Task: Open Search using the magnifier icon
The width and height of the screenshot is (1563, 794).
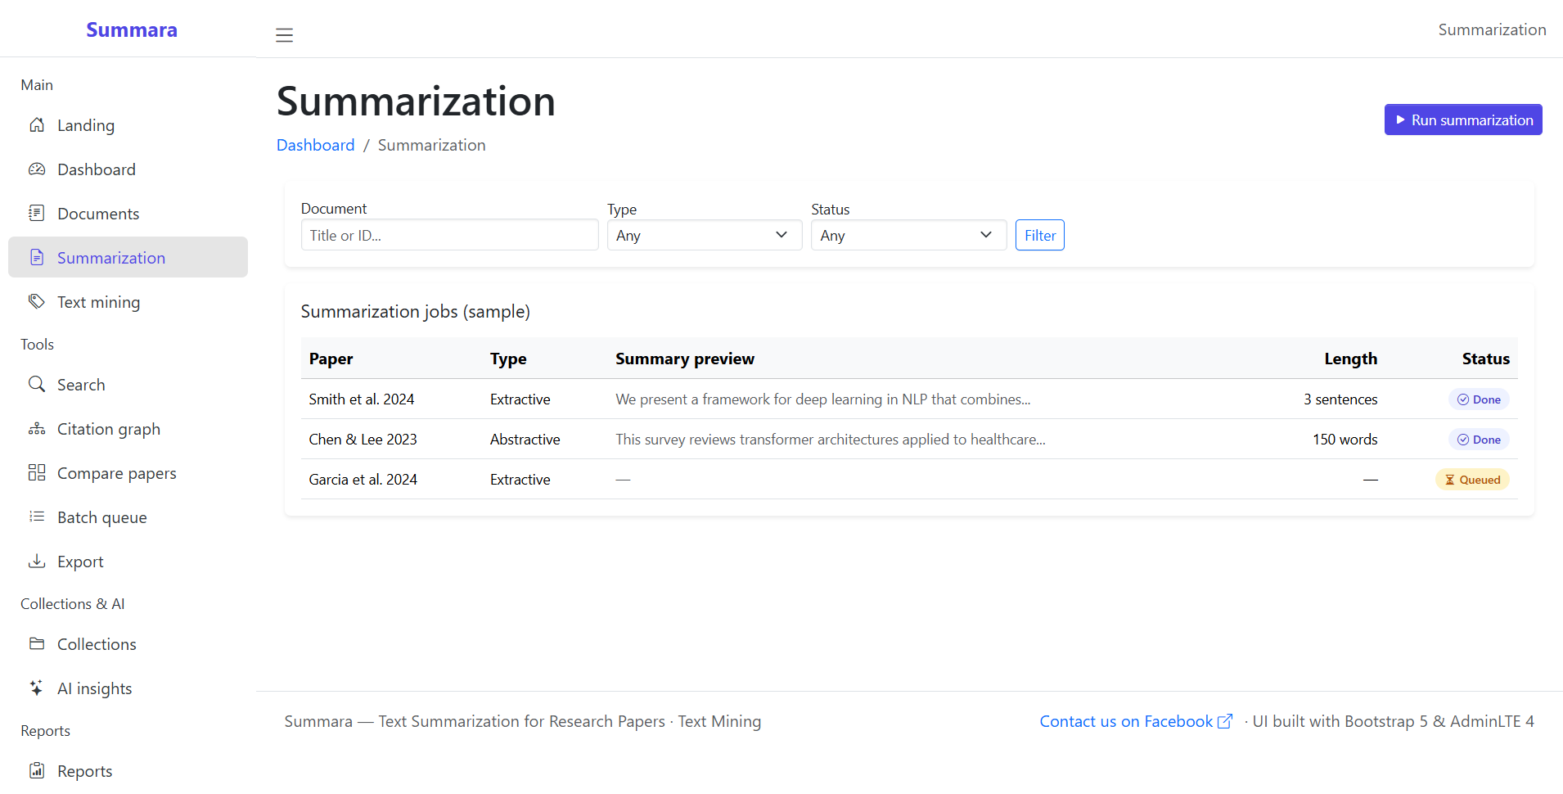Action: point(37,384)
